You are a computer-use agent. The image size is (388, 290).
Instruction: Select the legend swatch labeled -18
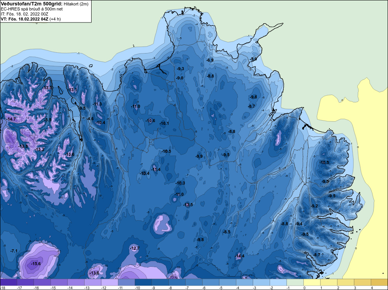[9, 282]
